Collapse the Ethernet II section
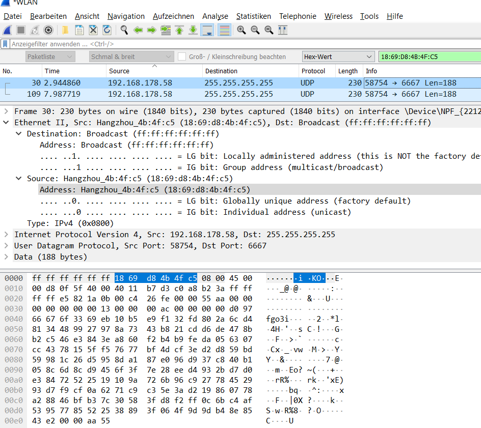Image resolution: width=481 pixels, height=428 pixels. pyautogui.click(x=6, y=123)
